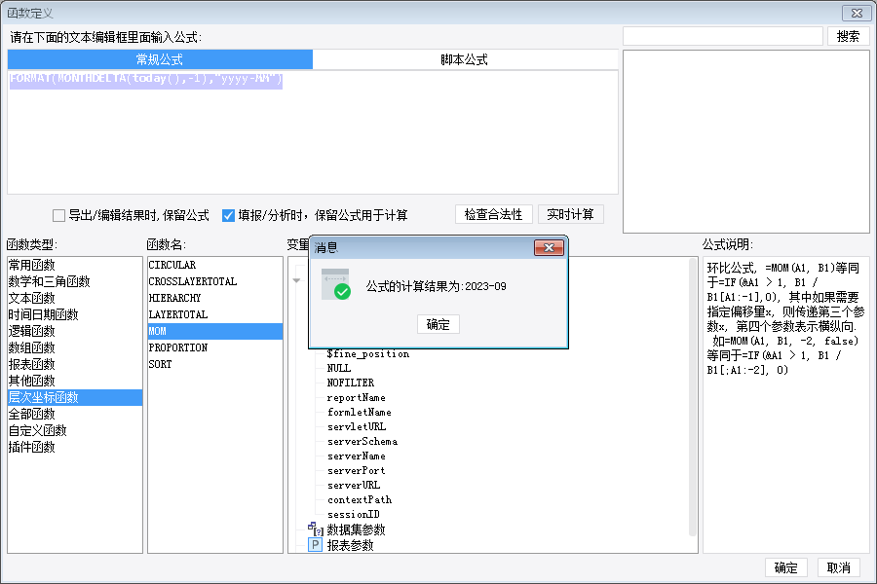The width and height of the screenshot is (877, 584).
Task: Click the 取消 button
Action: [x=838, y=567]
